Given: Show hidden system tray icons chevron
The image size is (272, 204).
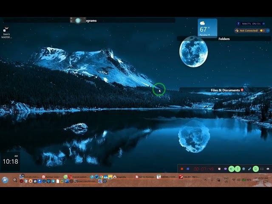Looking at the screenshot, I should pos(205,180).
